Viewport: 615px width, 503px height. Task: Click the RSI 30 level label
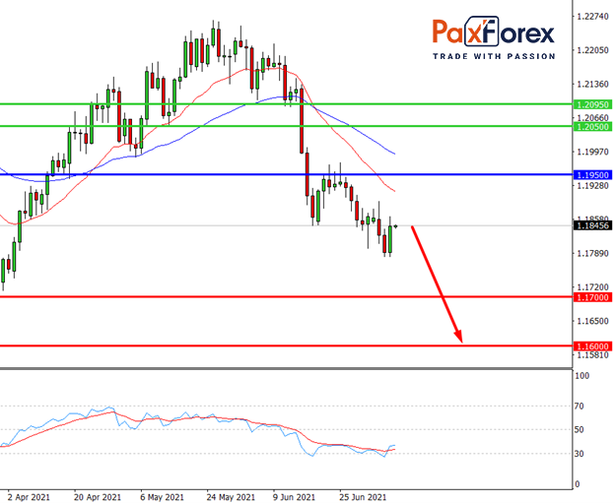[580, 454]
